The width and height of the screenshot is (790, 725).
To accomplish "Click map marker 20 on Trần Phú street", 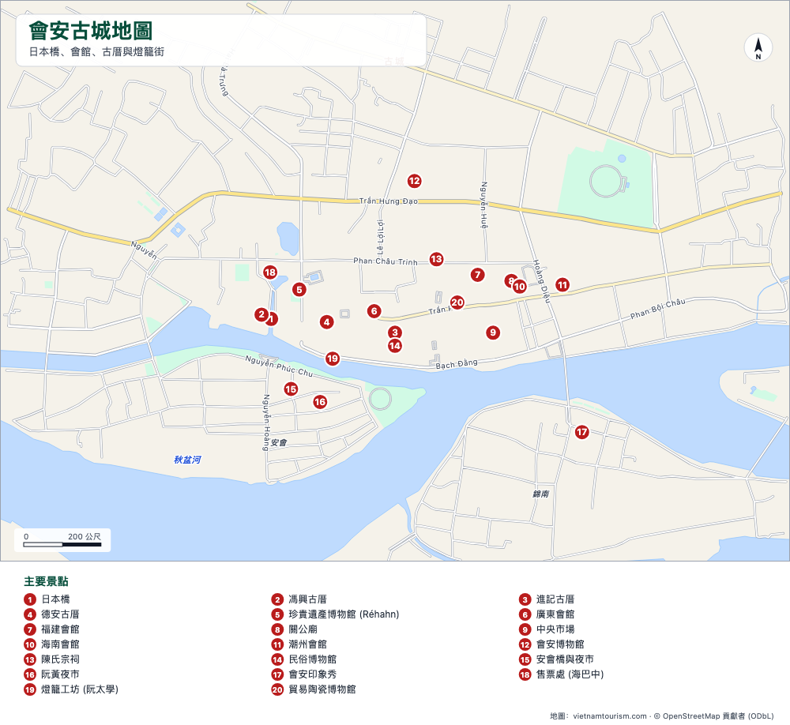I will click(457, 302).
